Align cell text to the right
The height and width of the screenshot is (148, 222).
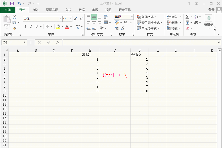click(100, 23)
